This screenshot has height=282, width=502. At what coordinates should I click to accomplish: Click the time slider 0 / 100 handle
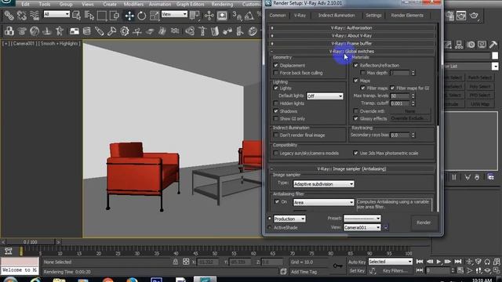(30, 242)
